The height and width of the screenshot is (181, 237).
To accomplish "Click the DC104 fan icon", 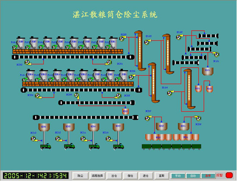I will pyautogui.click(x=170, y=93).
